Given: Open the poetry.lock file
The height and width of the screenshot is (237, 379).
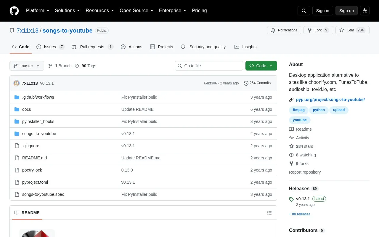Looking at the screenshot, I should (32, 170).
